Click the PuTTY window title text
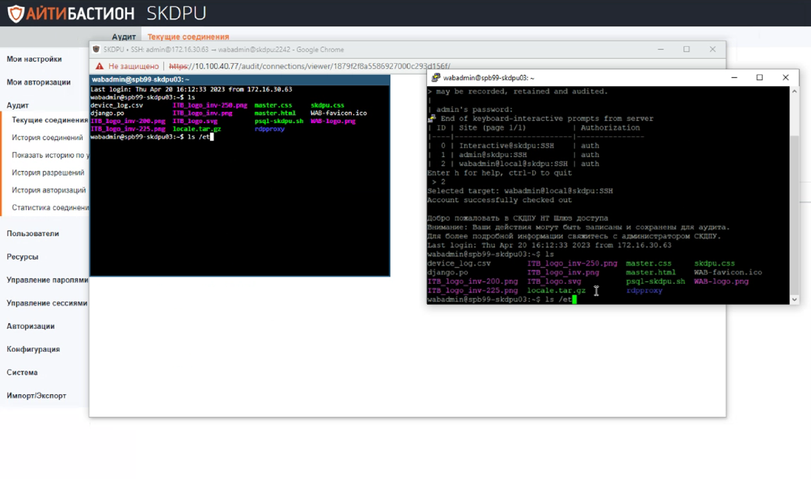The image size is (811, 479). point(488,78)
